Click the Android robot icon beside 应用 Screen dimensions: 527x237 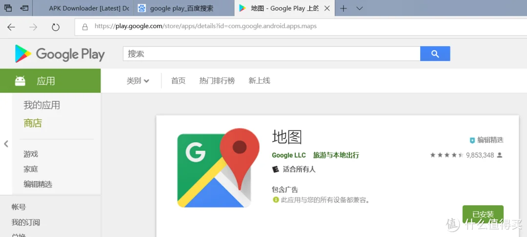(20, 81)
